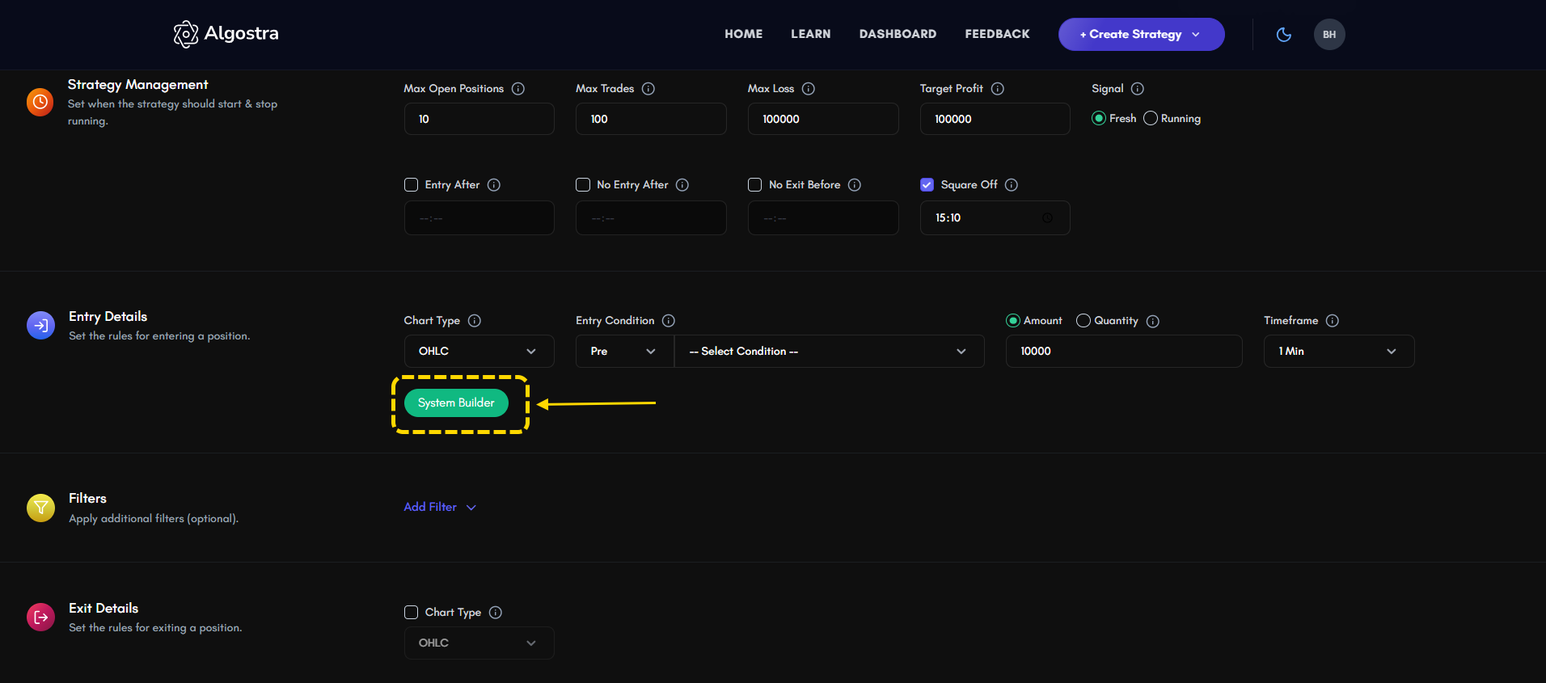
Task: Enable the No Entry After checkbox
Action: point(583,185)
